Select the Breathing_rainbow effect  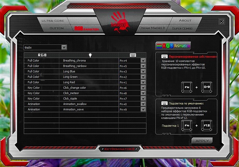[75, 66]
